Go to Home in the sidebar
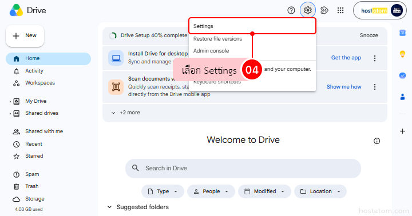 click(x=48, y=58)
